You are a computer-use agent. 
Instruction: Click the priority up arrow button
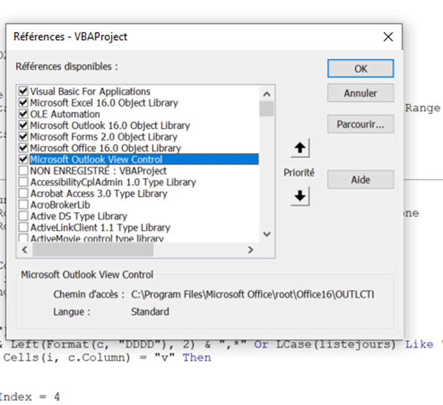point(300,147)
